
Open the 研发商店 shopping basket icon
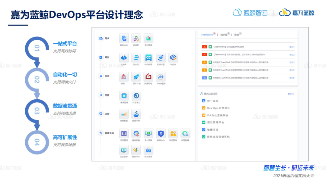[148, 150]
